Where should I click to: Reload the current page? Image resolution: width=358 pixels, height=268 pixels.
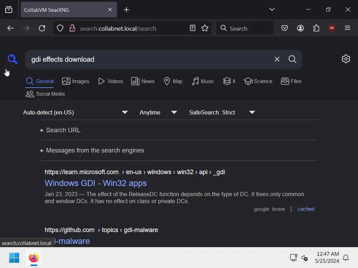[x=42, y=28]
